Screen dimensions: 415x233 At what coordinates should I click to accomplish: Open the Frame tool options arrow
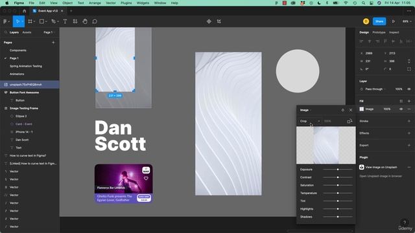click(x=34, y=21)
